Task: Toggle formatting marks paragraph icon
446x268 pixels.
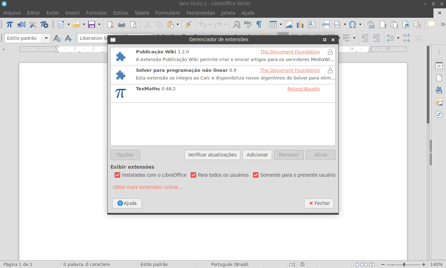Action: 259,24
